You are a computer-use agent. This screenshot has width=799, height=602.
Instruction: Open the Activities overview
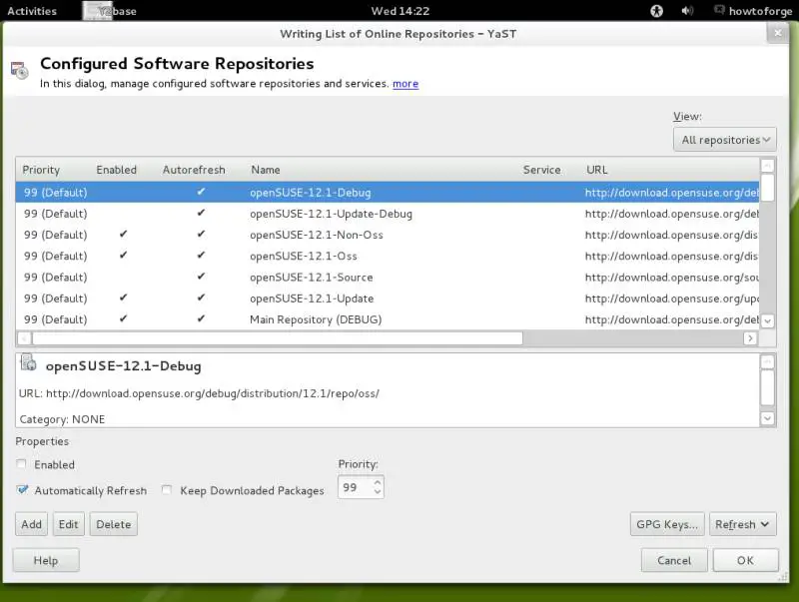tap(32, 11)
